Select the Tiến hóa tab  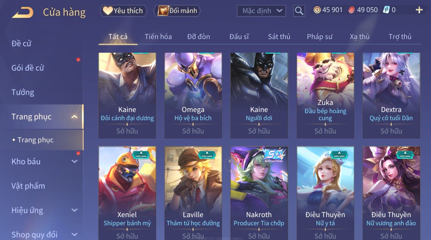[158, 37]
